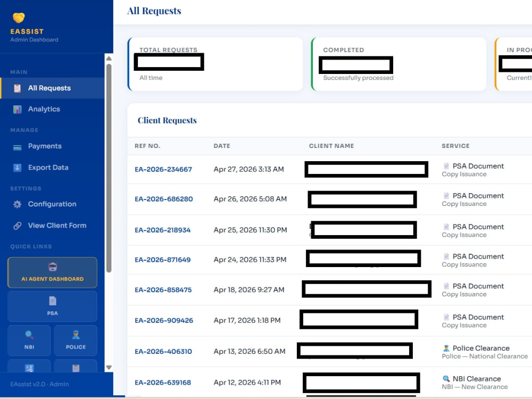Click the REF NO. column header
The image size is (532, 399).
147,146
